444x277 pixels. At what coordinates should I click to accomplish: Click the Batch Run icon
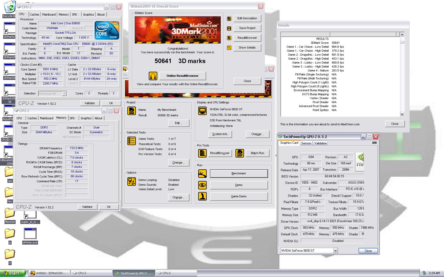tap(240, 153)
